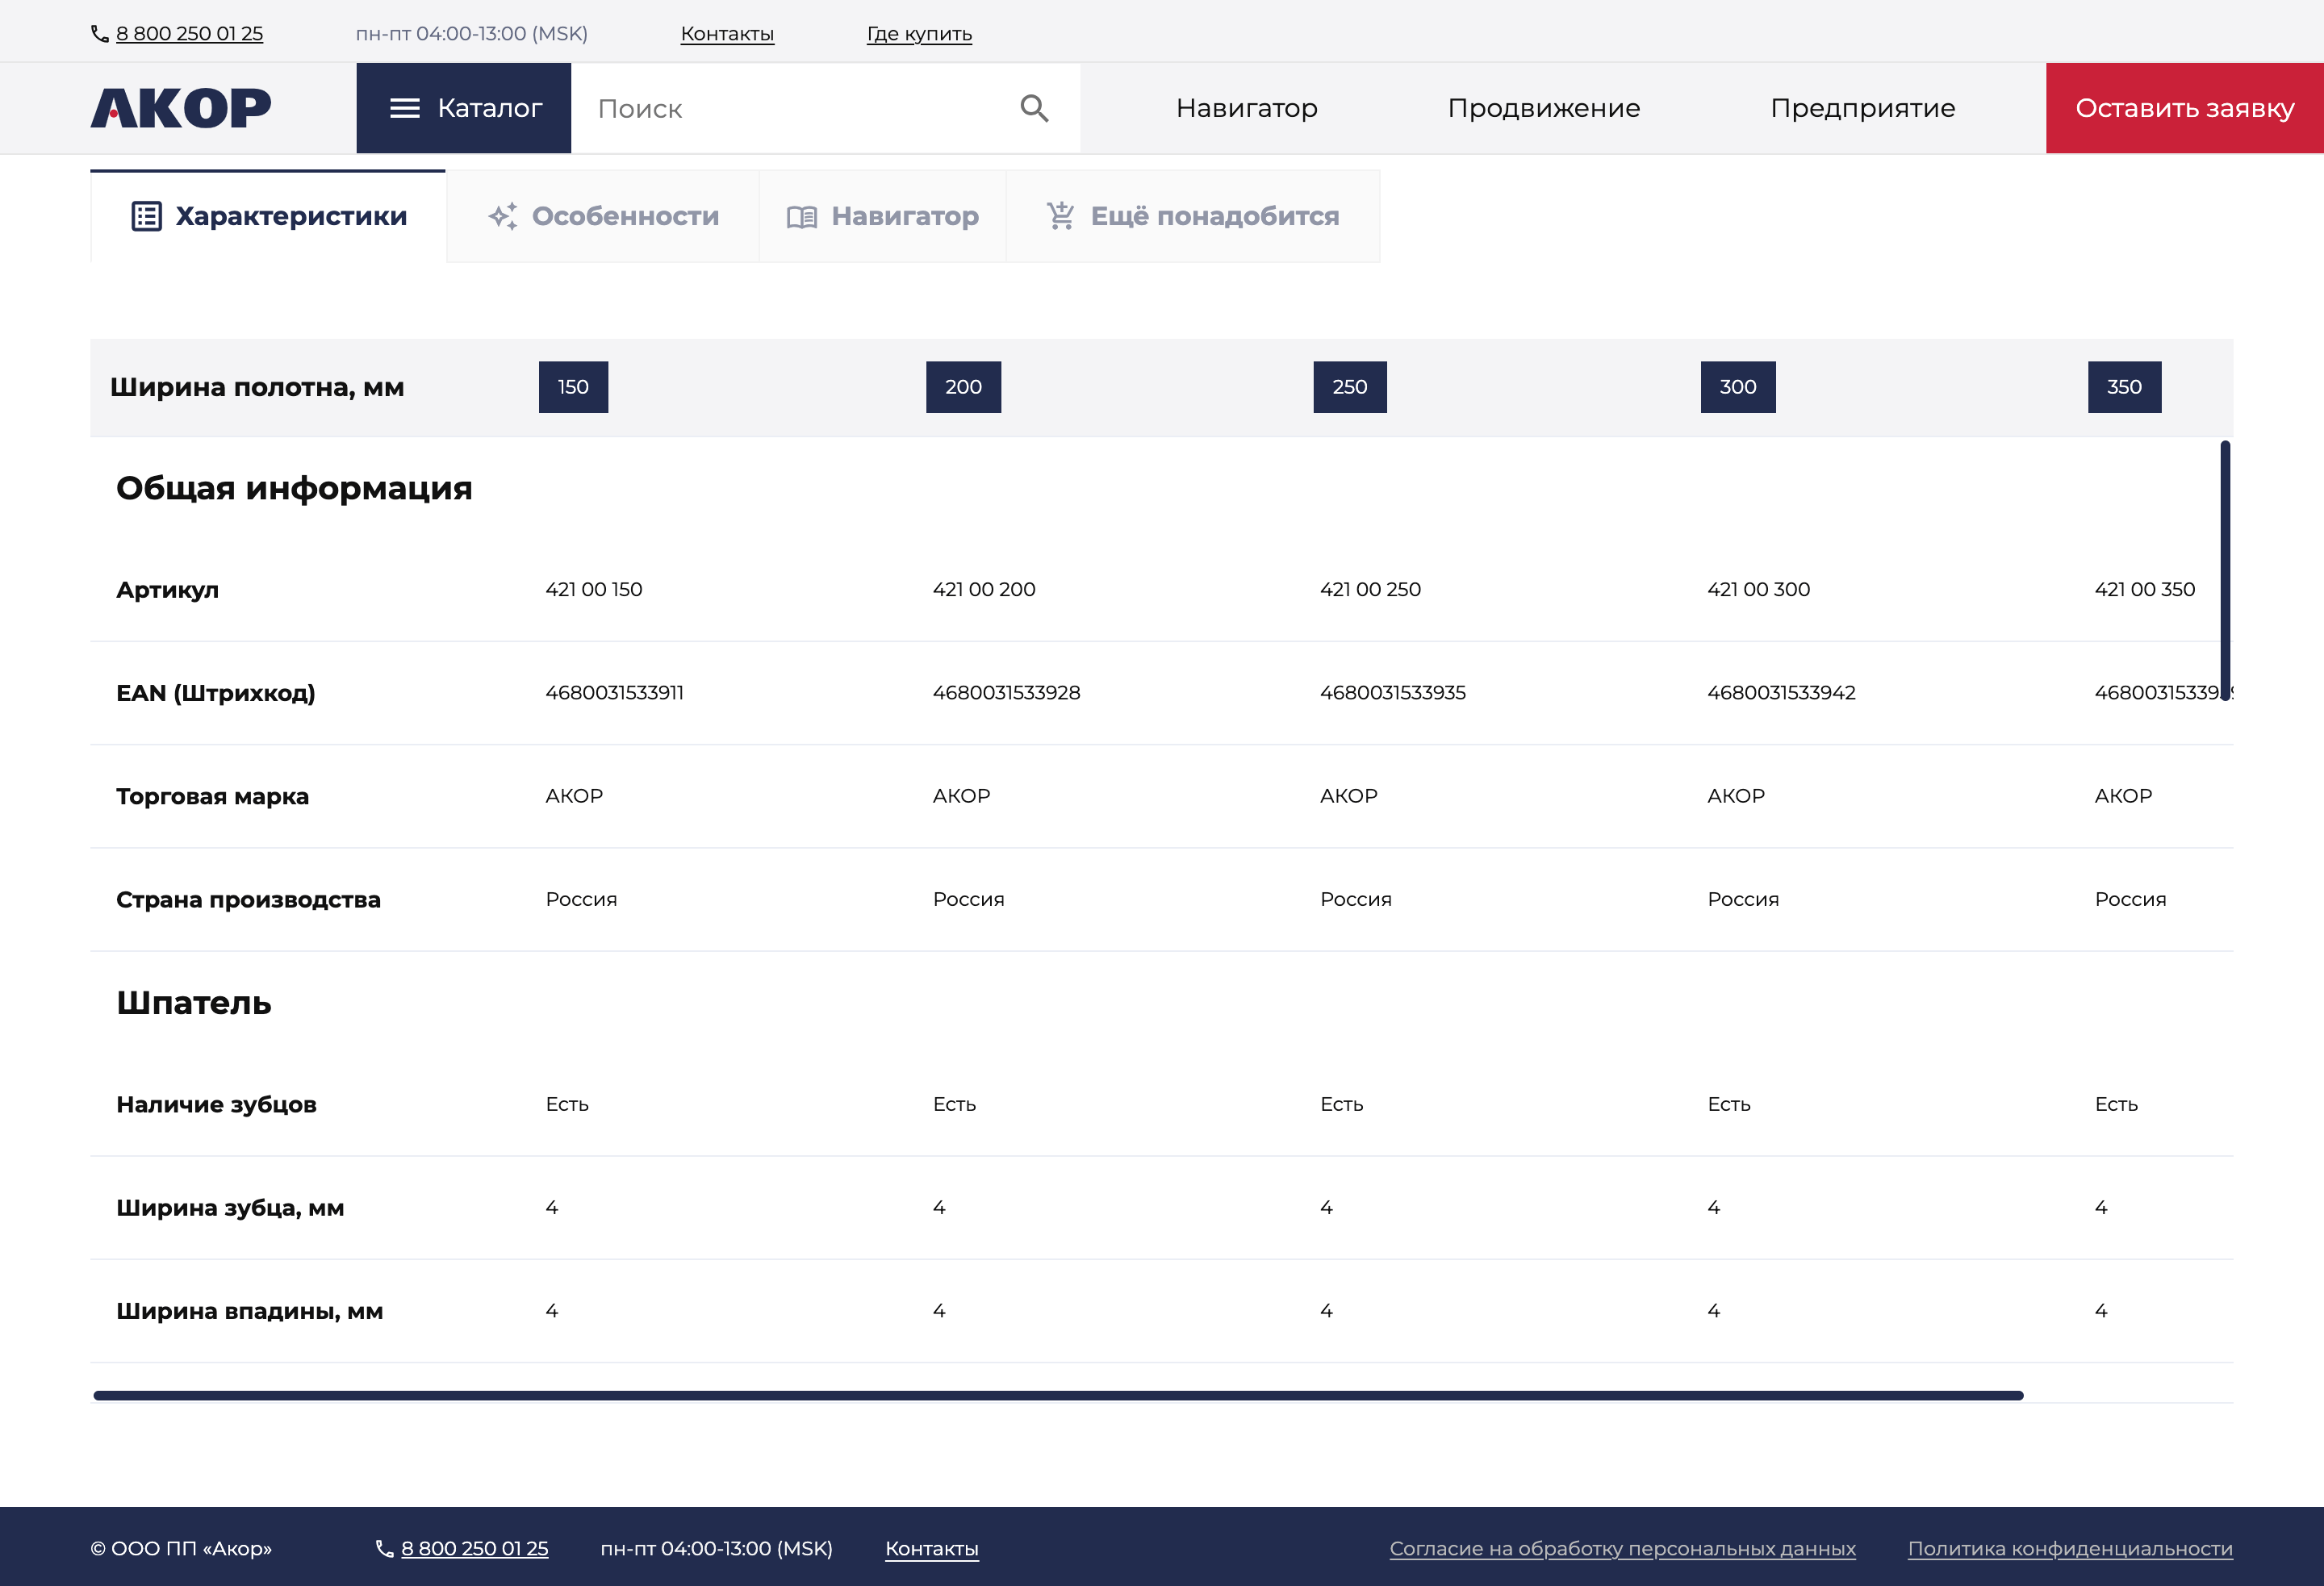This screenshot has height=1586, width=2324.
Task: Click the horizontal table scrollbar
Action: point(1058,1395)
